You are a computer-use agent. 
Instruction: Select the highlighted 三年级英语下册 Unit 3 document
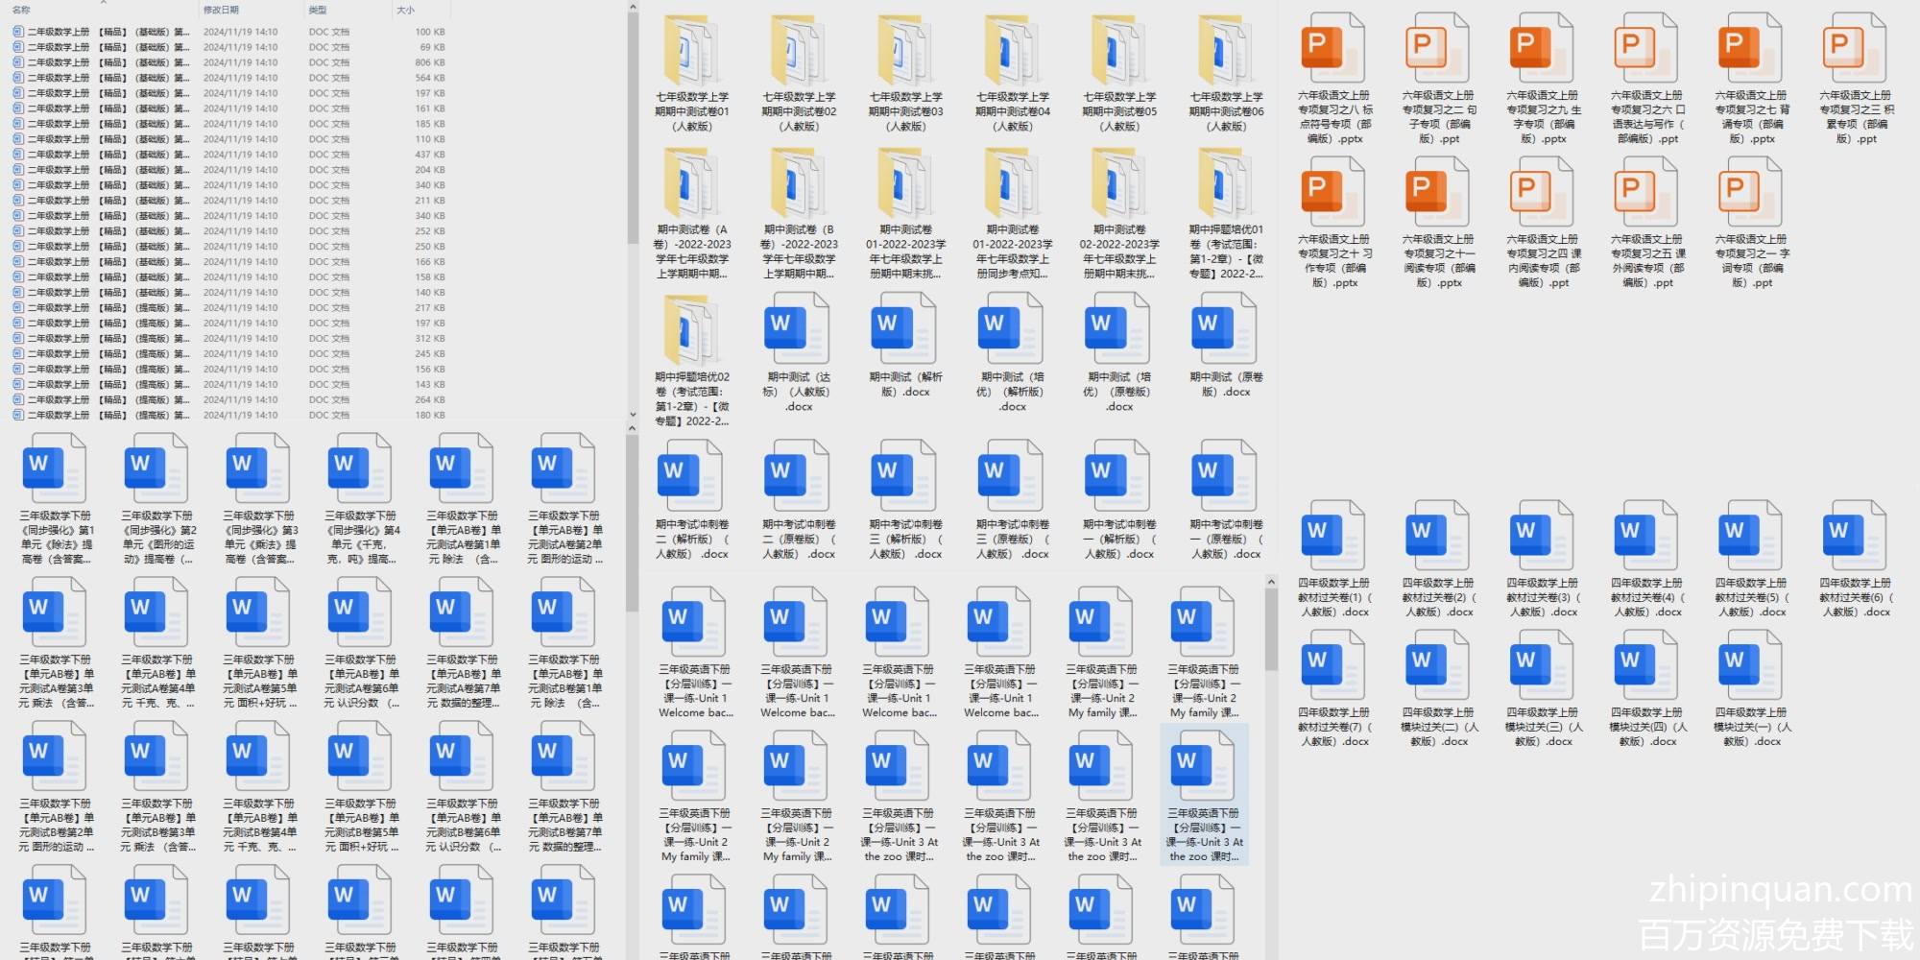click(1204, 794)
